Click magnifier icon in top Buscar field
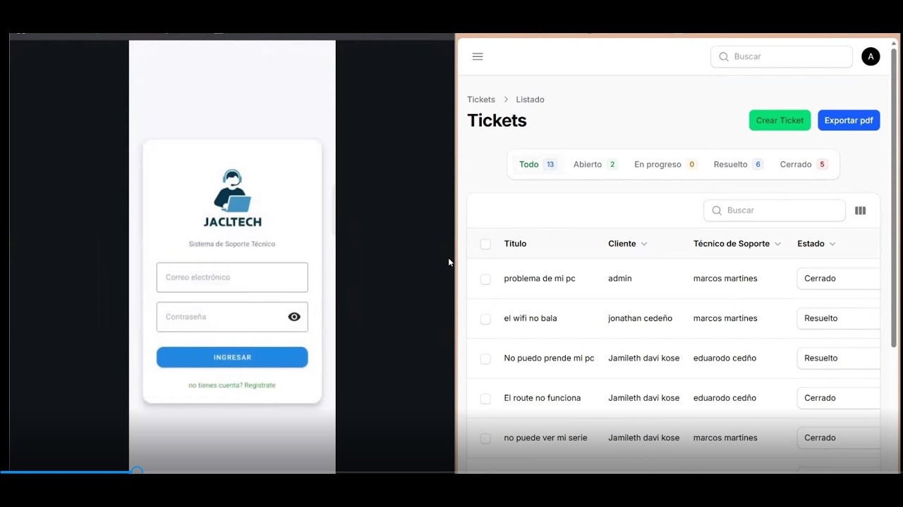 coord(723,56)
